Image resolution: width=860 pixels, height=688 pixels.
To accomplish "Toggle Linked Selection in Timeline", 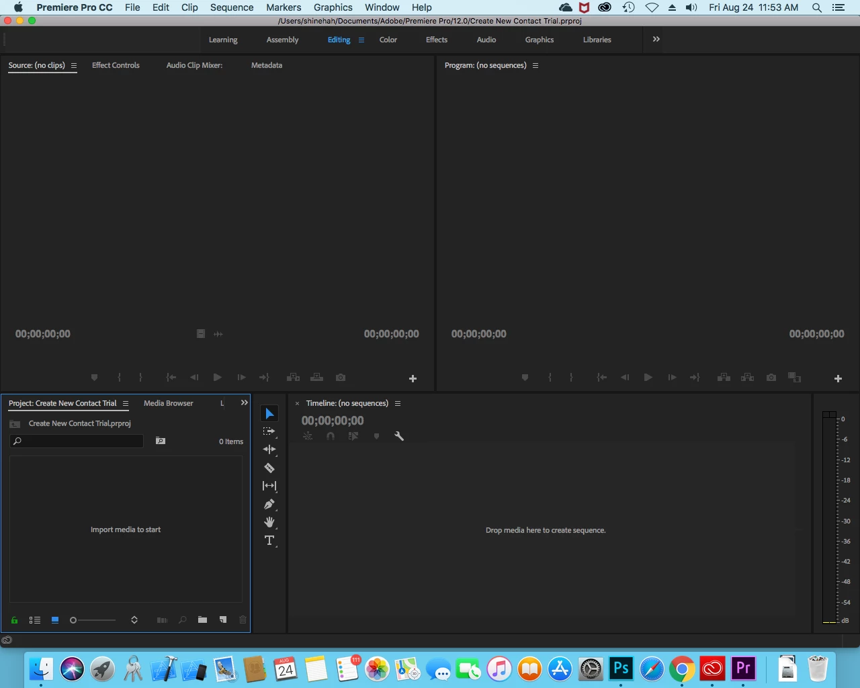I will tap(353, 436).
